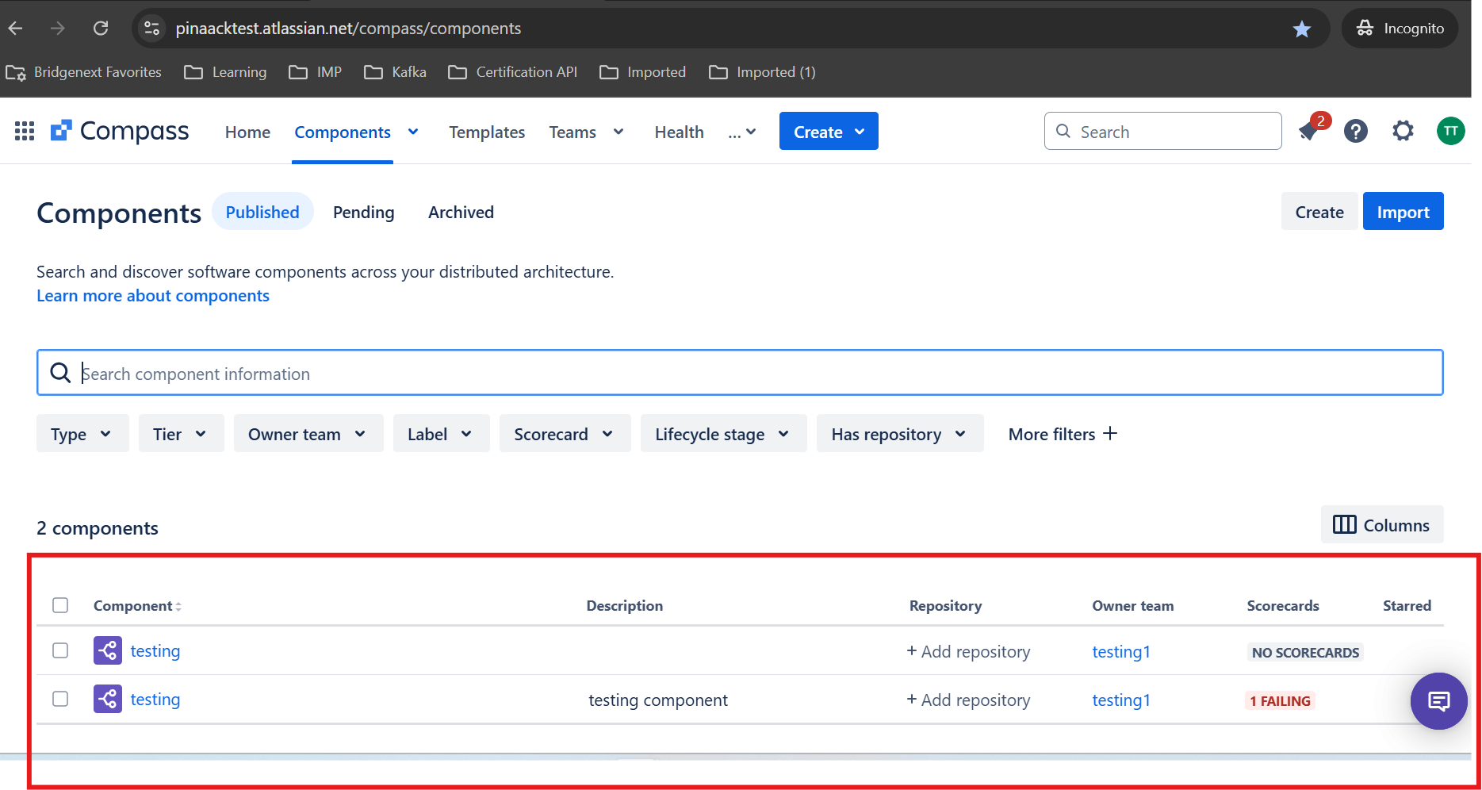Viewport: 1482px width, 790px height.
Task: Click the Compass logo icon
Action: click(x=61, y=131)
